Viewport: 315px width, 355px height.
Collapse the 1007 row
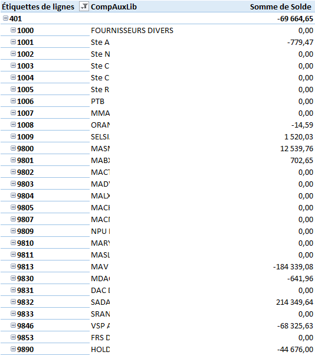click(x=14, y=112)
